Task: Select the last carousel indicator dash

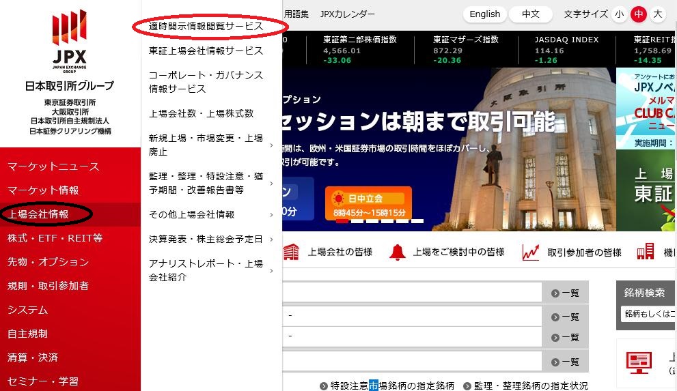Action: (x=417, y=221)
